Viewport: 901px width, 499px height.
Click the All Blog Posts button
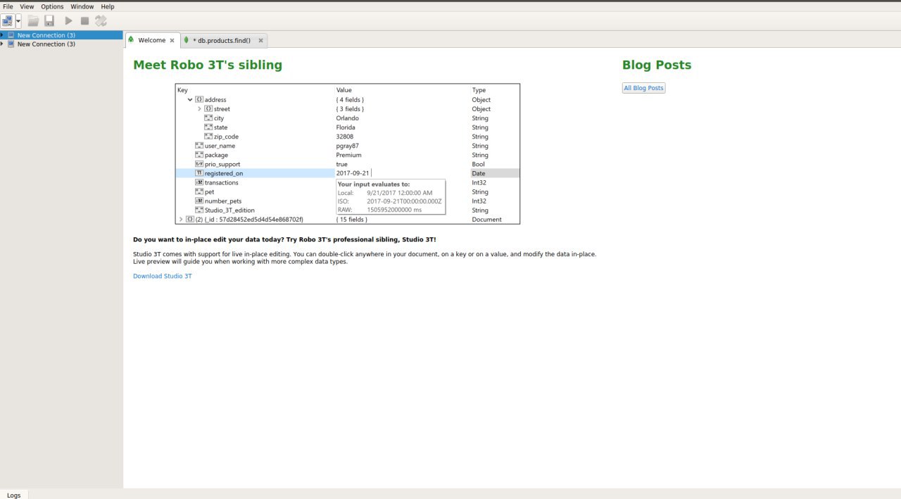point(643,88)
